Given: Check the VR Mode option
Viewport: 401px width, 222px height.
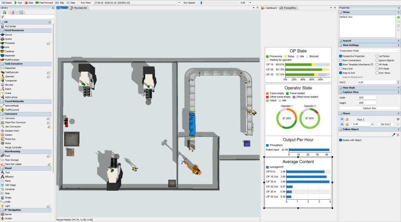Looking at the screenshot, I should [377, 65].
